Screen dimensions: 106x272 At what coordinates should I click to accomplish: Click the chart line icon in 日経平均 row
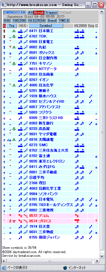point(26,177)
